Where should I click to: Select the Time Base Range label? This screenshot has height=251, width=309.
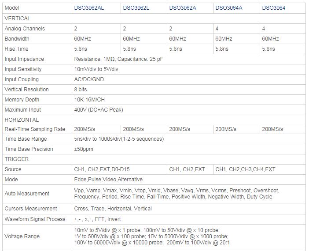click(26, 139)
